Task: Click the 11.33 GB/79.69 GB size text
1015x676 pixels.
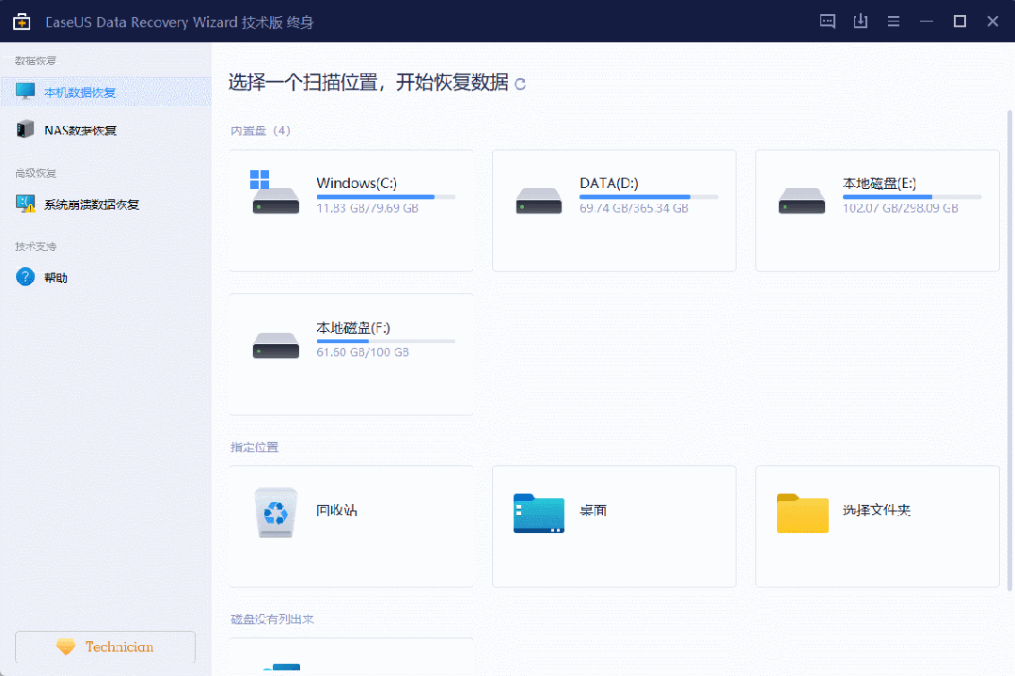Action: (367, 209)
